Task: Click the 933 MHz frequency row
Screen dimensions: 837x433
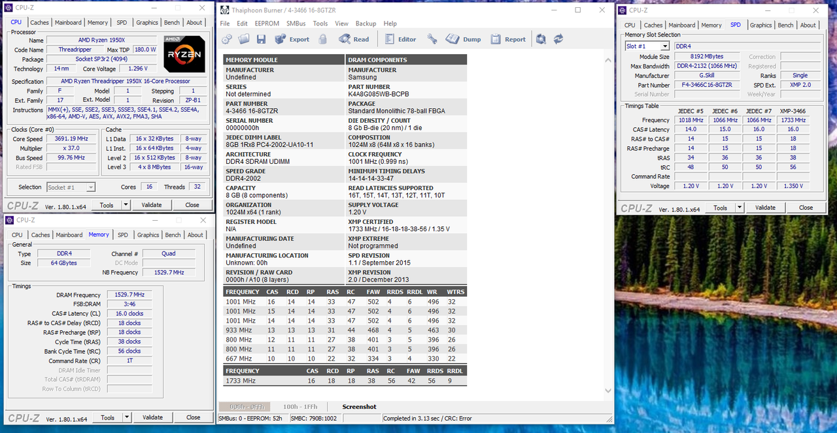Action: point(345,331)
